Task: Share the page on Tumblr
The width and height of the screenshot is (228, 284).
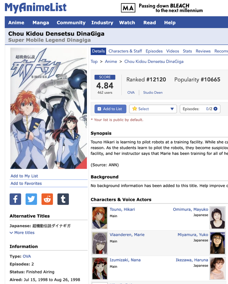Action: [x=63, y=199]
